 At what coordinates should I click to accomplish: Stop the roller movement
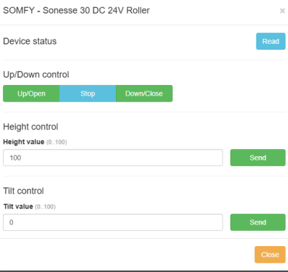pos(88,94)
